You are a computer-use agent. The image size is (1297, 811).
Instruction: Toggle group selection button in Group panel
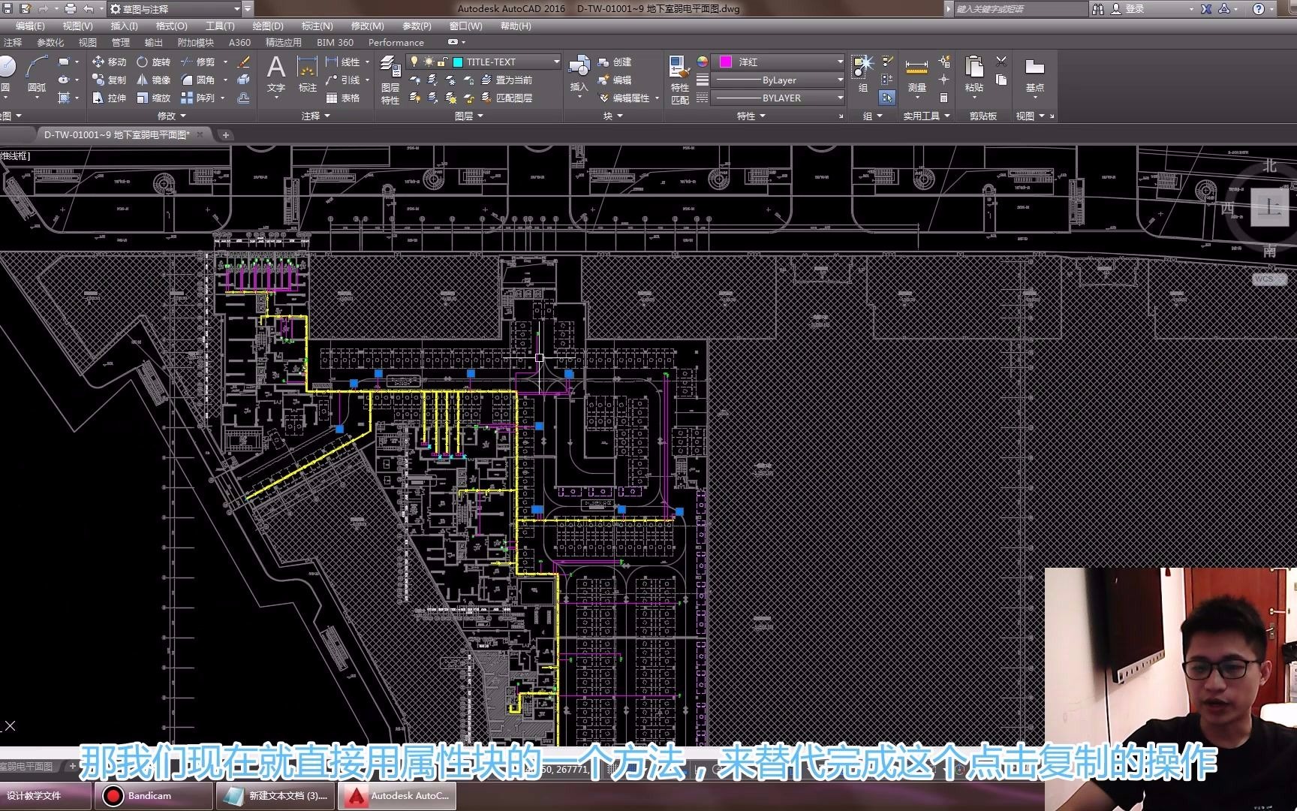point(887,98)
